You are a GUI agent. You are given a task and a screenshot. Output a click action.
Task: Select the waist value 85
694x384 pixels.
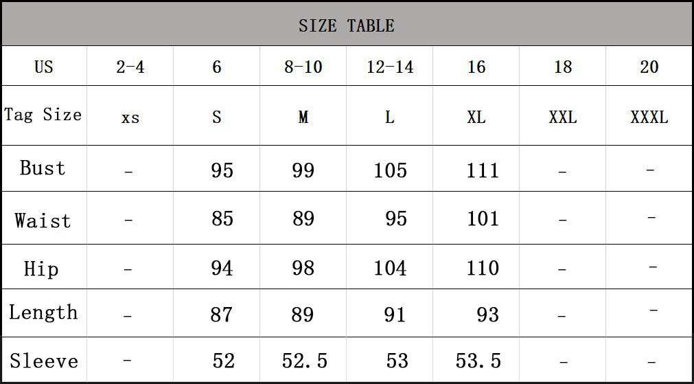[222, 219]
